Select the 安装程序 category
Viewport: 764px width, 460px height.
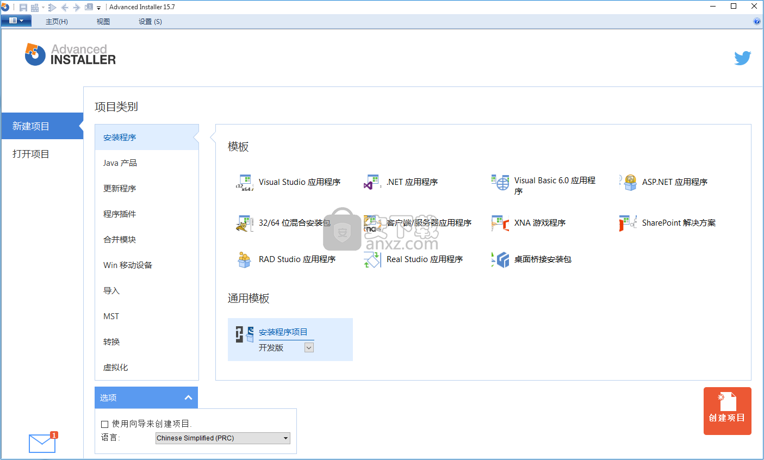(147, 138)
